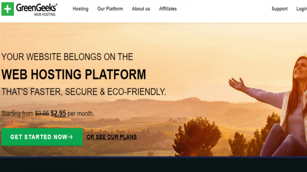Open the Our Platform menu
Screen dimensions: 307x172
[x=110, y=9]
